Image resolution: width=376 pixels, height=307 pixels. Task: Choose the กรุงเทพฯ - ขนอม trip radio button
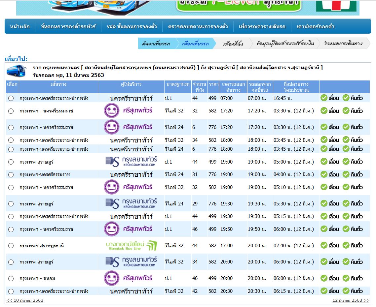[11, 279]
